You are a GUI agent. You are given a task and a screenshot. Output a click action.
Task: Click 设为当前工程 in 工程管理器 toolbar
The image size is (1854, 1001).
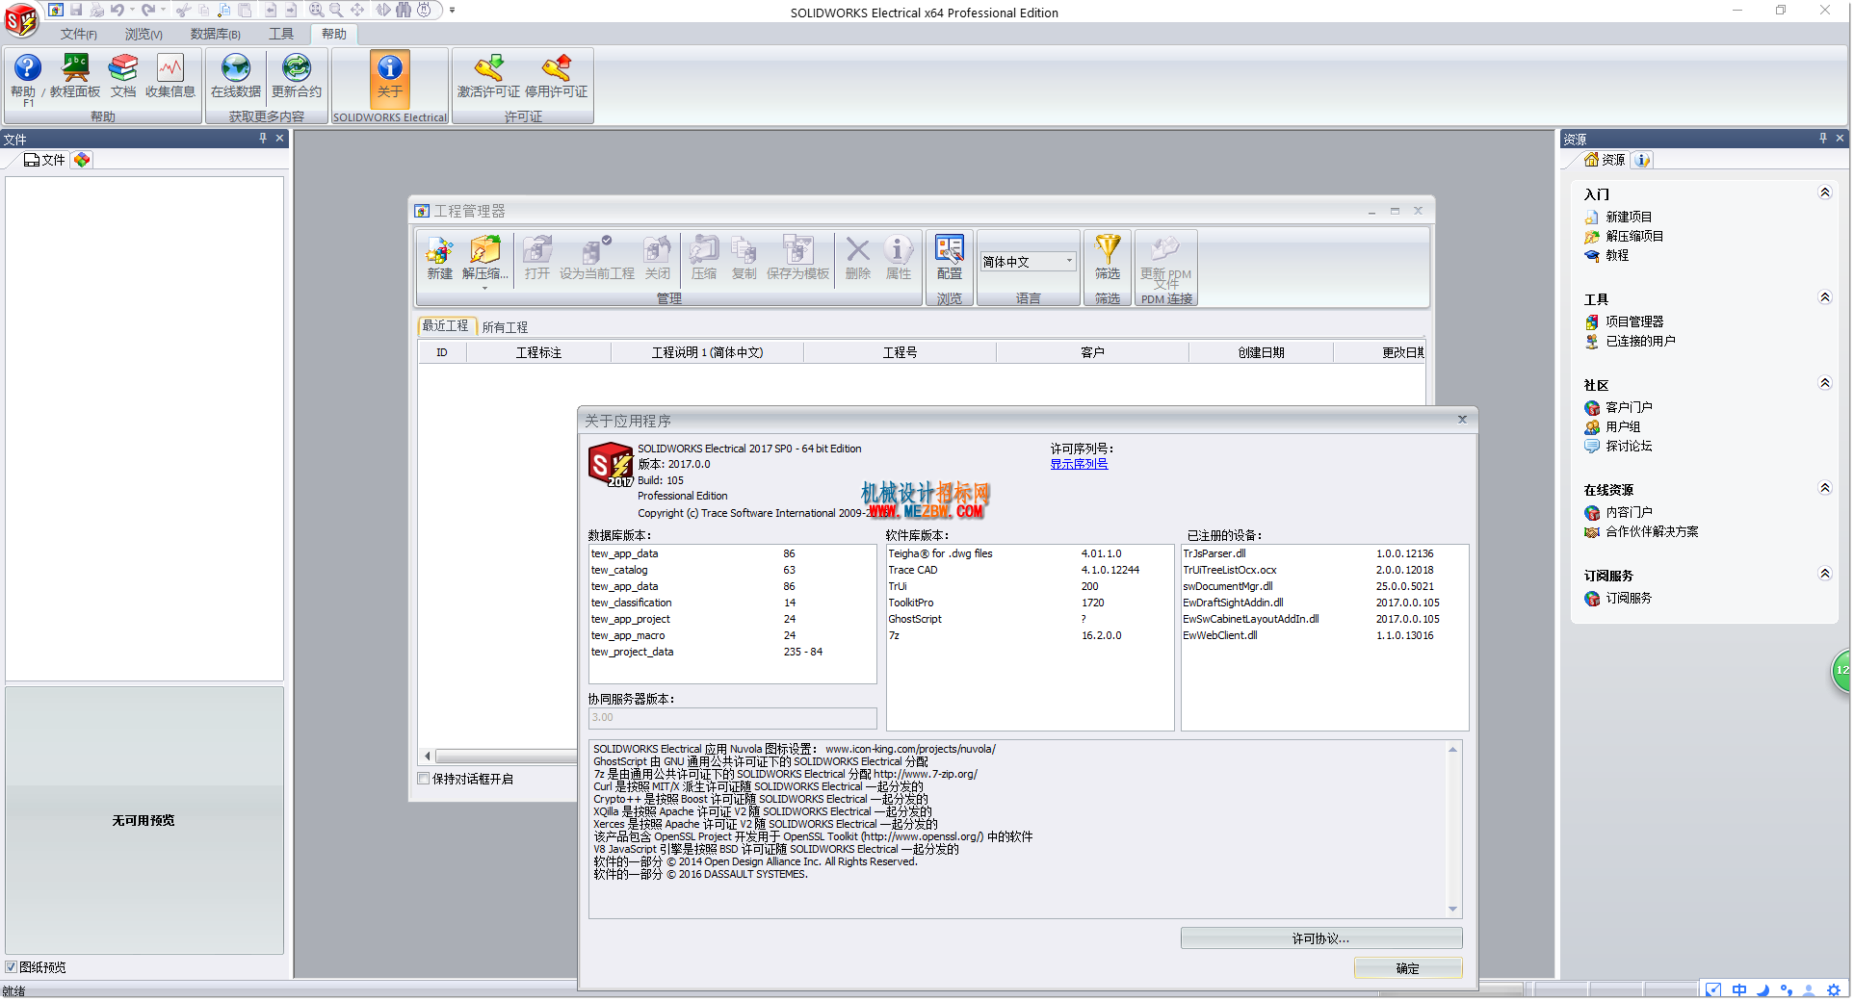pos(597,258)
